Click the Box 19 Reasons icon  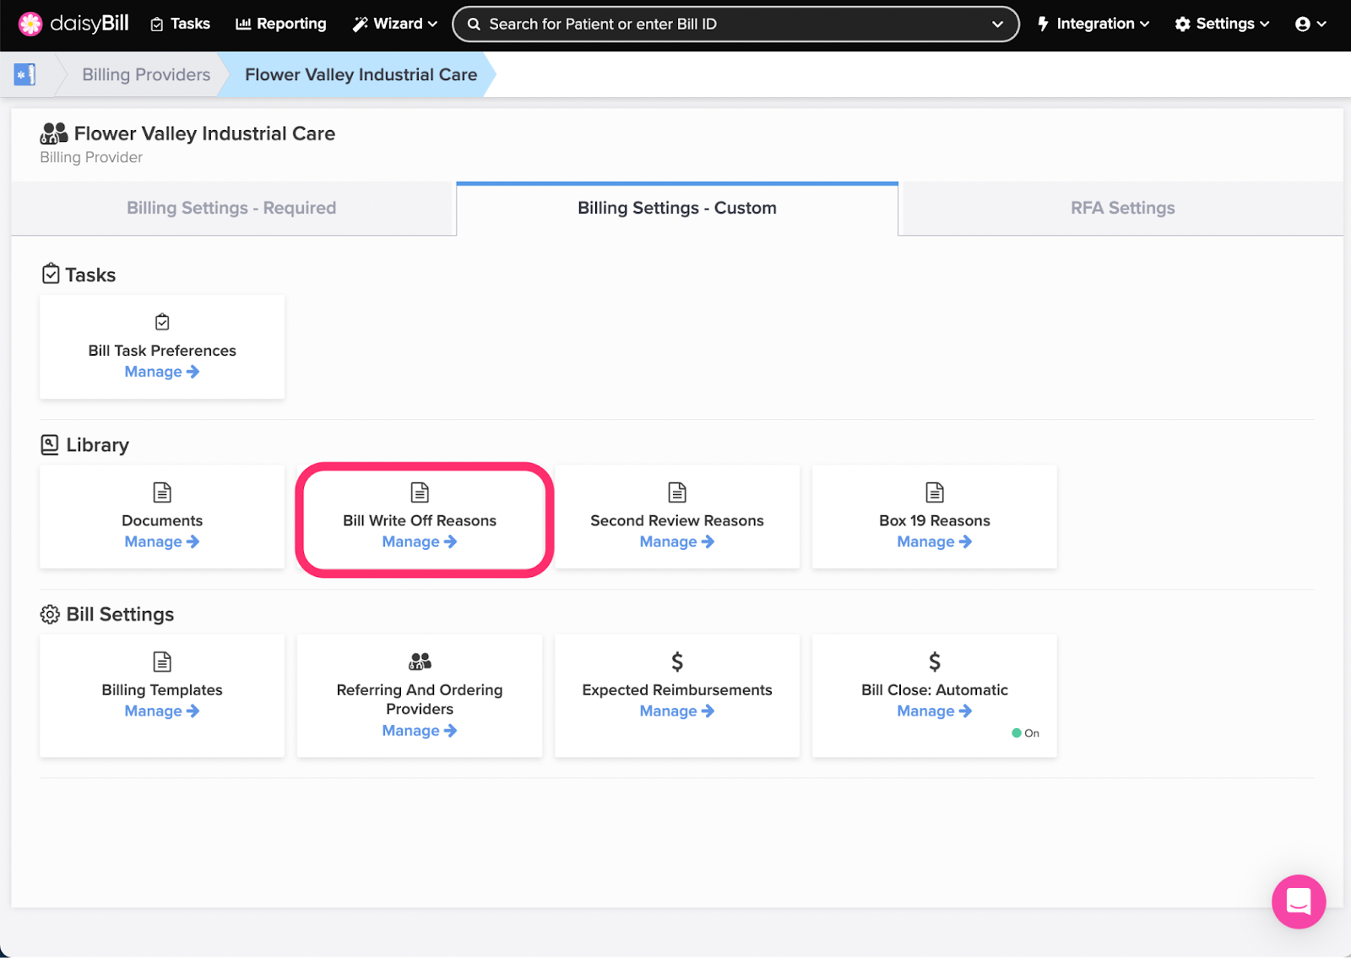point(935,492)
